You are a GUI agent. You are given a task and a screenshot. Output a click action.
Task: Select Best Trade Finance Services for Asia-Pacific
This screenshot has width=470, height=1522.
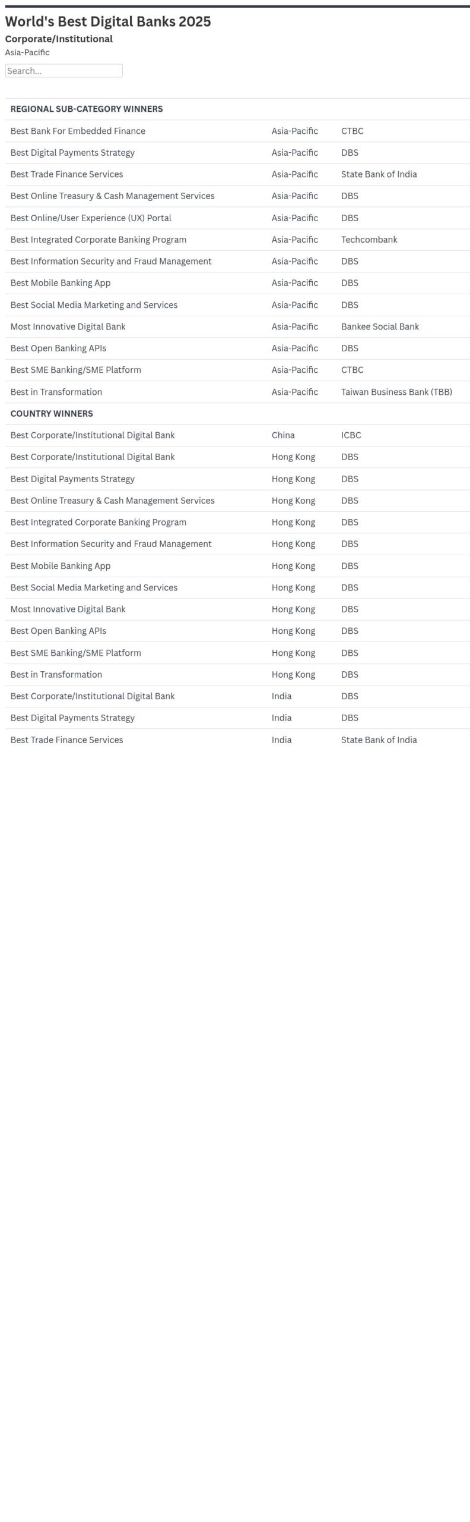67,174
